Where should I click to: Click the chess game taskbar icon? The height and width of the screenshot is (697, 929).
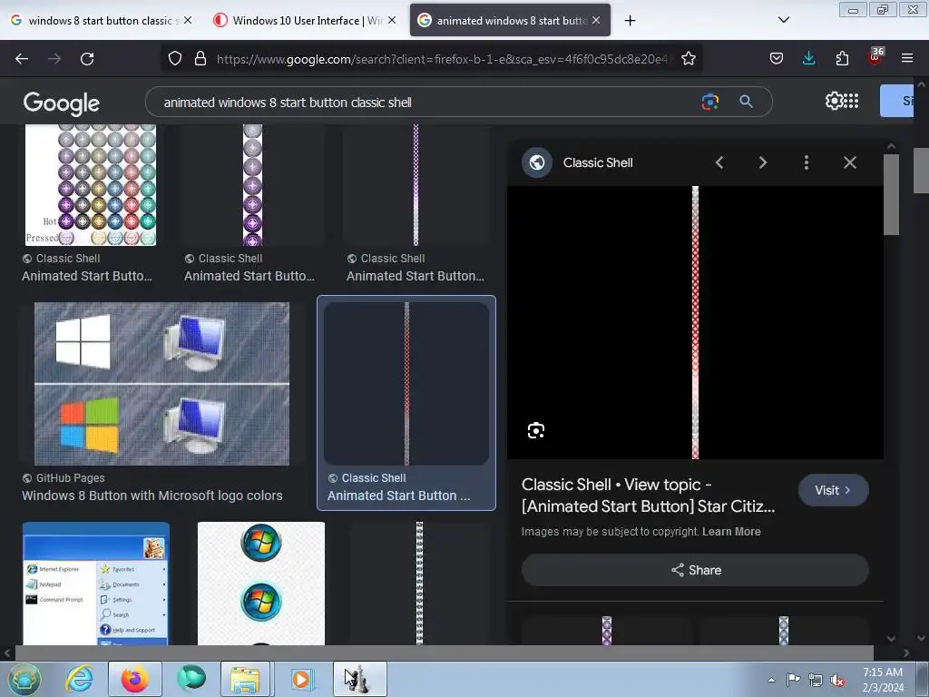click(x=359, y=679)
